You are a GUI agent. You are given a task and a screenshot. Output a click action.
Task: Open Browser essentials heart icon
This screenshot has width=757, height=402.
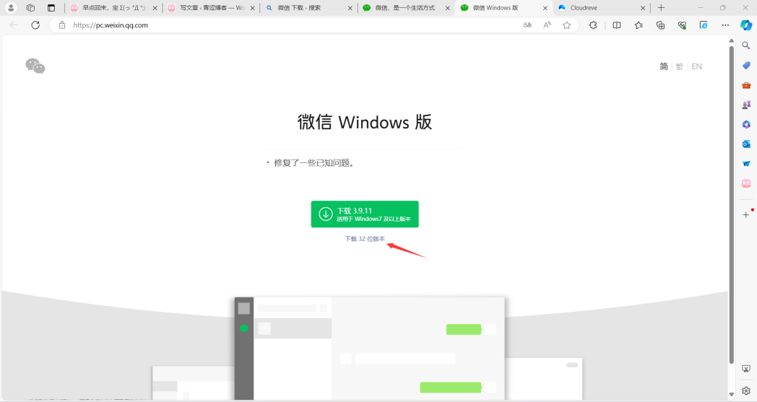(682, 25)
